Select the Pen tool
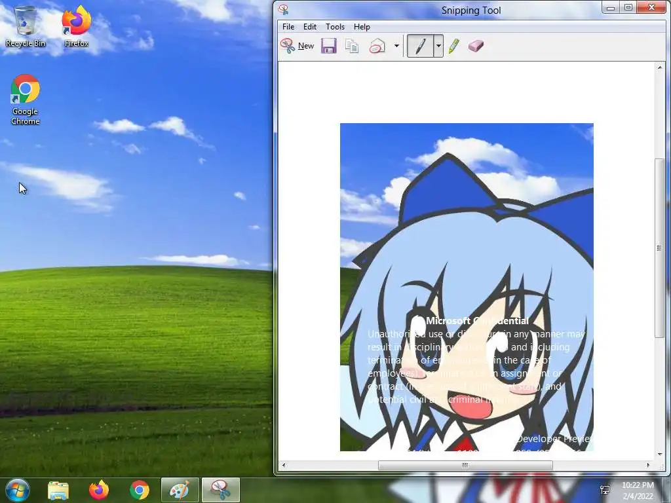The height and width of the screenshot is (503, 671). [x=420, y=46]
